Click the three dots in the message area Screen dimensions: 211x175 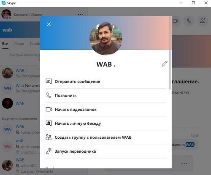coord(184,164)
